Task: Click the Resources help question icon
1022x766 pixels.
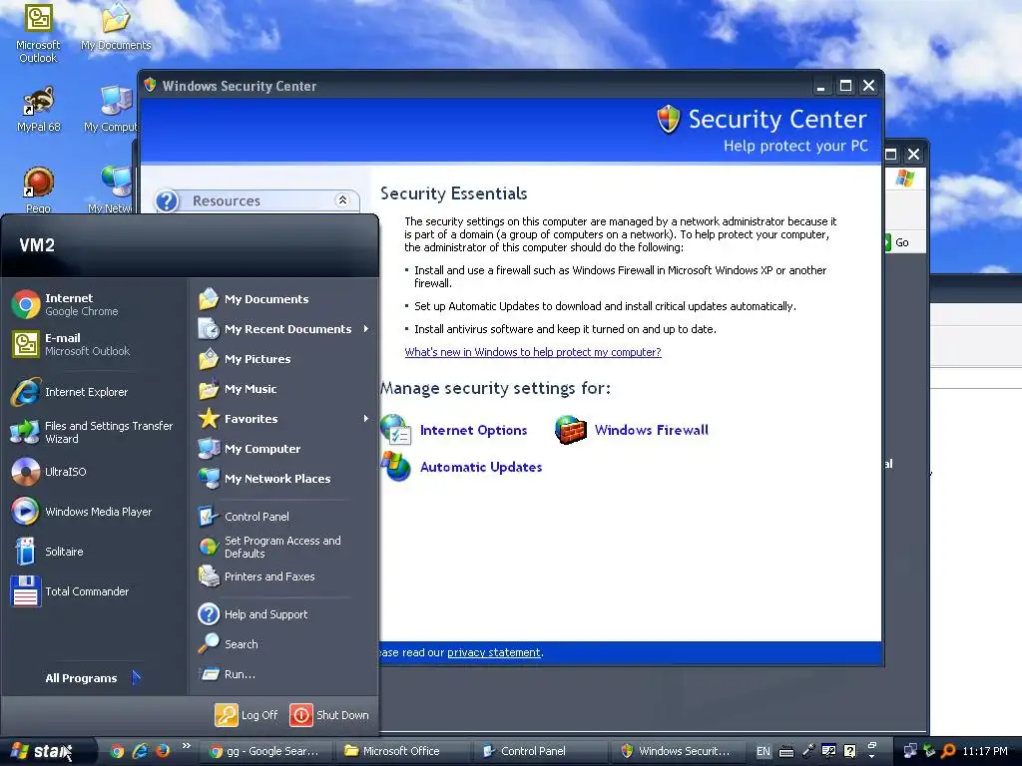Action: pyautogui.click(x=167, y=200)
